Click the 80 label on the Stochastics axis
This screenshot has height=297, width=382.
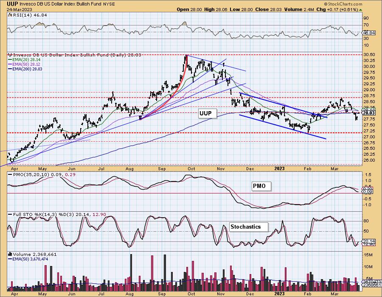tap(366, 221)
